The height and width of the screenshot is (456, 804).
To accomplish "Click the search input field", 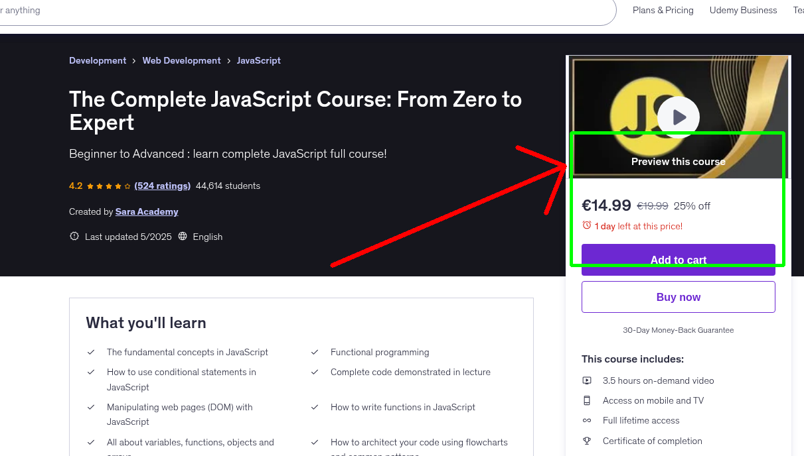I will click(x=266, y=10).
